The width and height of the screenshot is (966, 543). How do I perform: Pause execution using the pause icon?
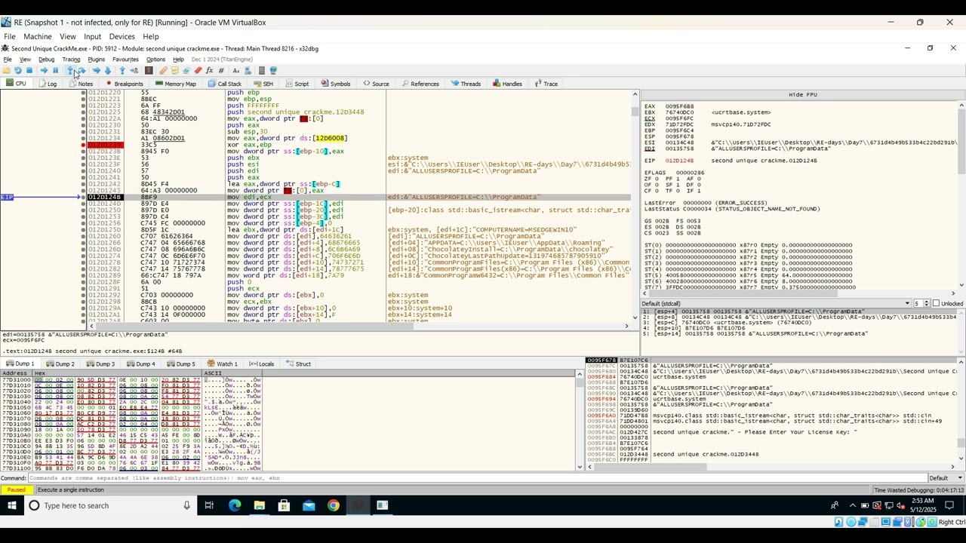(56, 70)
